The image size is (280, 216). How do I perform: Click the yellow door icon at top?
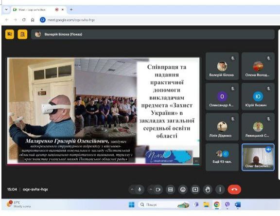tap(22, 34)
